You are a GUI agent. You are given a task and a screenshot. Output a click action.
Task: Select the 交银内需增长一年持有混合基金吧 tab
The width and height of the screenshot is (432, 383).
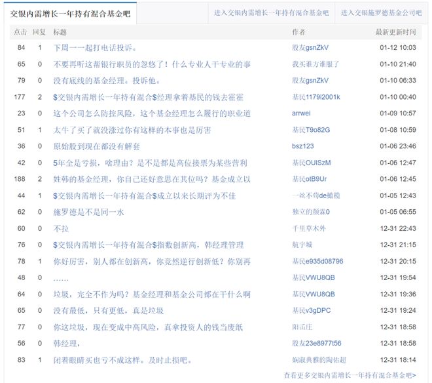[70, 14]
